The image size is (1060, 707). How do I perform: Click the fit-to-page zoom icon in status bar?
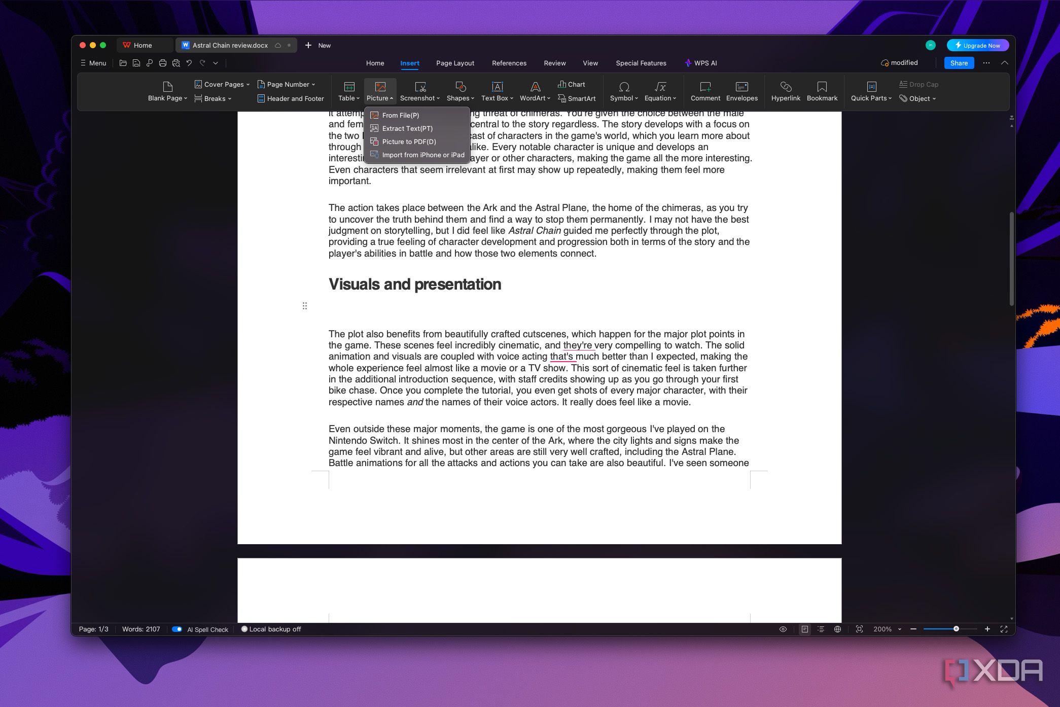click(859, 629)
